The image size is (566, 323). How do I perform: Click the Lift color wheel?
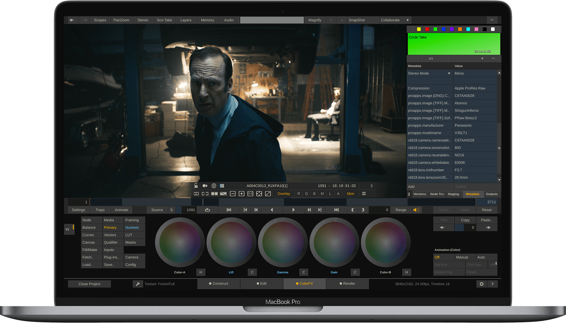click(x=231, y=242)
